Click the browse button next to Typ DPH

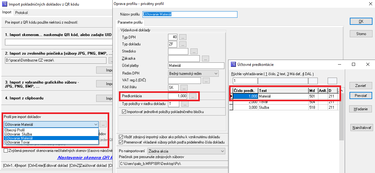coord(183,37)
